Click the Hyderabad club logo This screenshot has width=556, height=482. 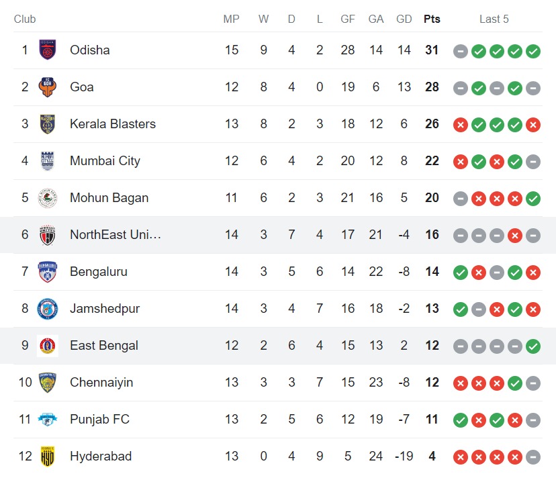(x=47, y=456)
